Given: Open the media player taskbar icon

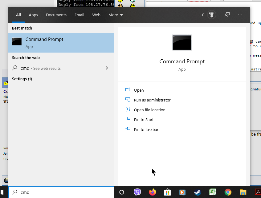Looking at the screenshot, I should [182, 192].
